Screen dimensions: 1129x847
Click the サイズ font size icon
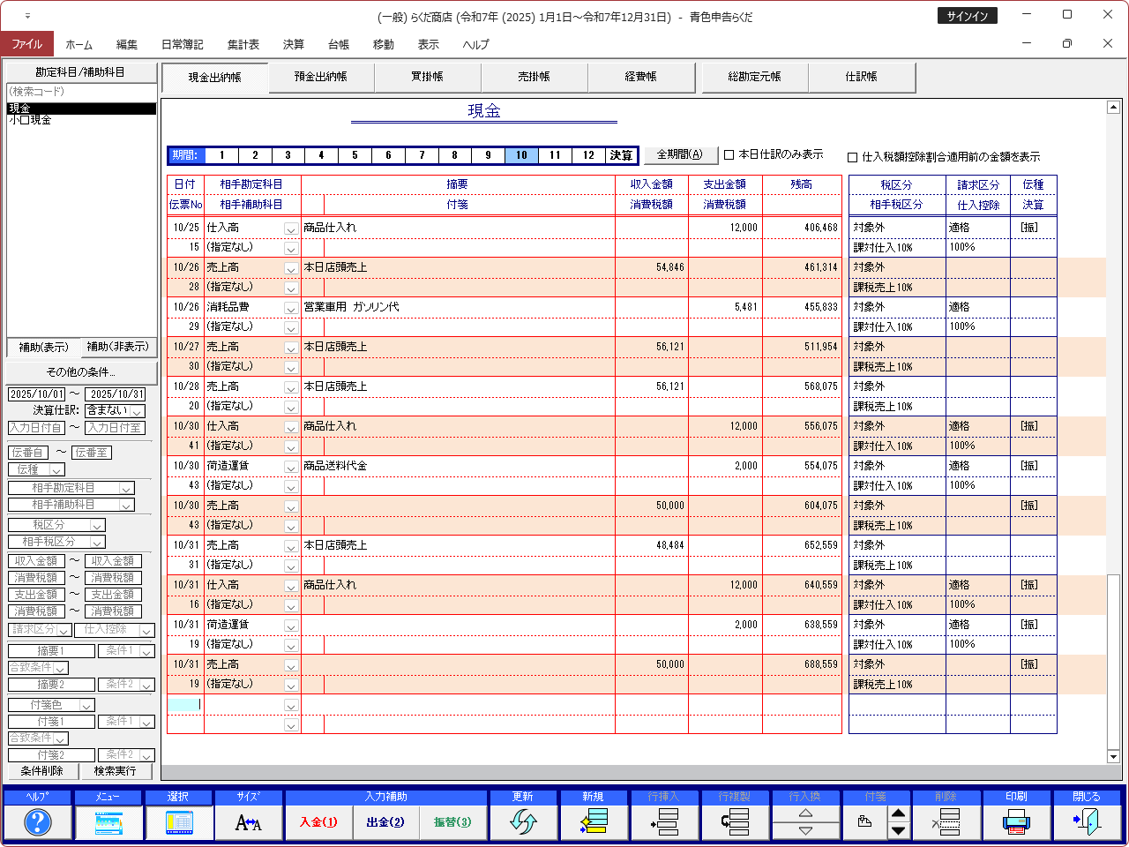point(249,822)
